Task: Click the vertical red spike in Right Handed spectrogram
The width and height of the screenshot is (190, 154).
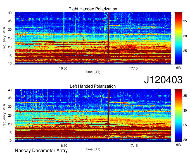Action: [x=108, y=37]
